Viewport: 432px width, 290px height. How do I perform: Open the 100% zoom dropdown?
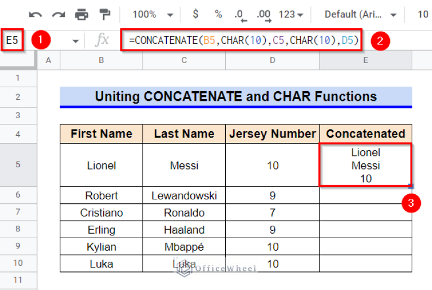(x=150, y=14)
